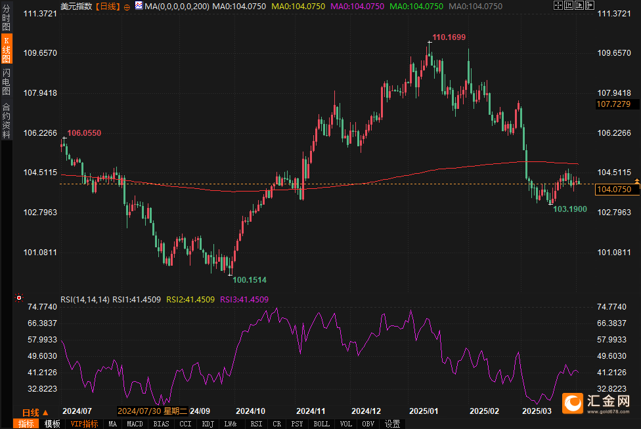The width and height of the screenshot is (641, 429).
Task: Expand the 日线 period selector
Action: (35, 412)
